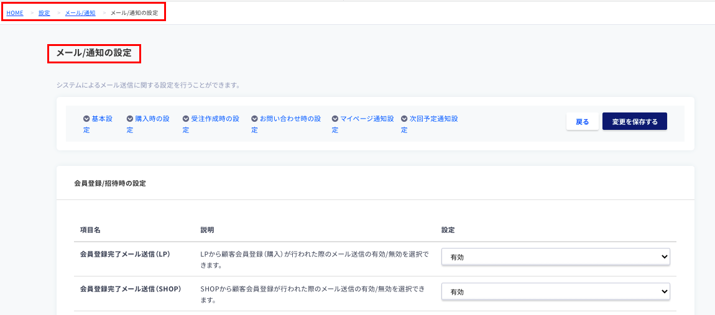Click the chevron icon beside マイページ通知設定
Image resolution: width=715 pixels, height=315 pixels.
coord(335,119)
